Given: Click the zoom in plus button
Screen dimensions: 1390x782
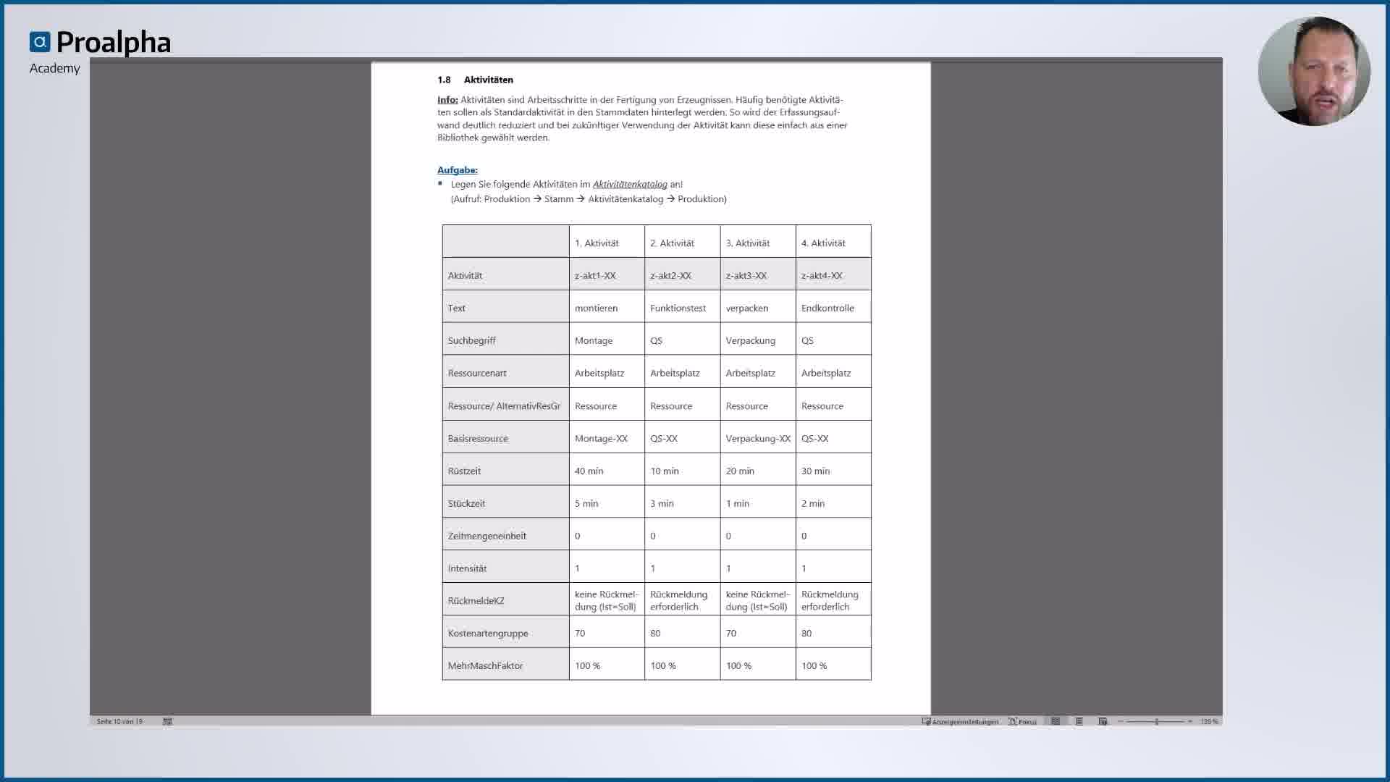Looking at the screenshot, I should point(1190,721).
